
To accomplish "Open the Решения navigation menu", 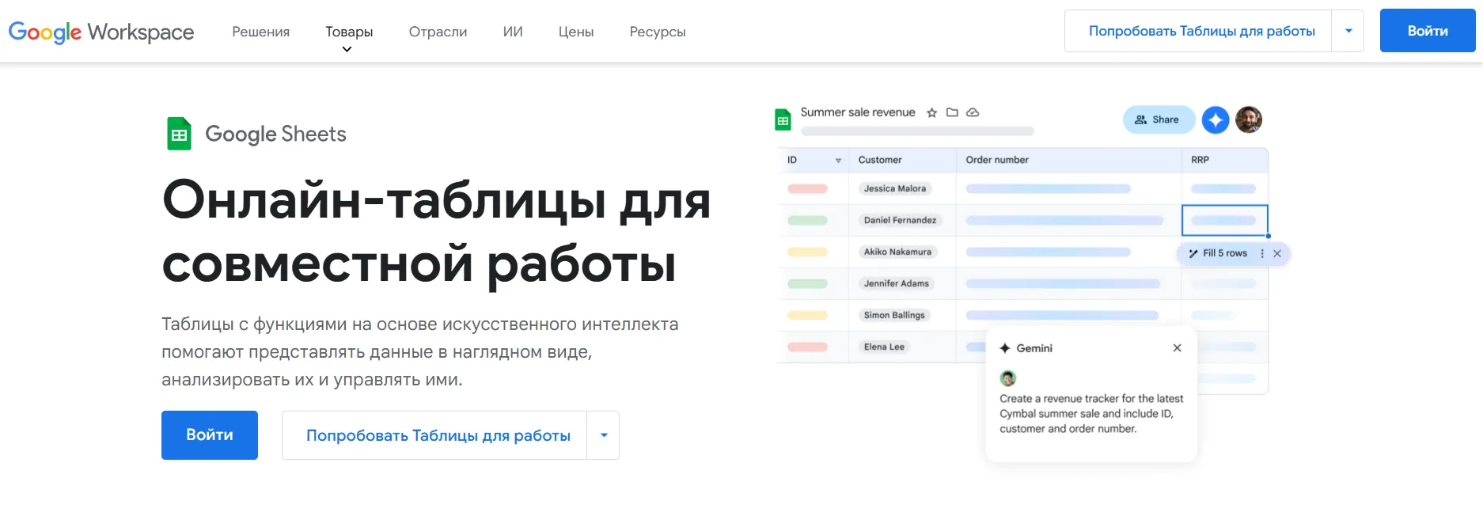I will point(260,32).
